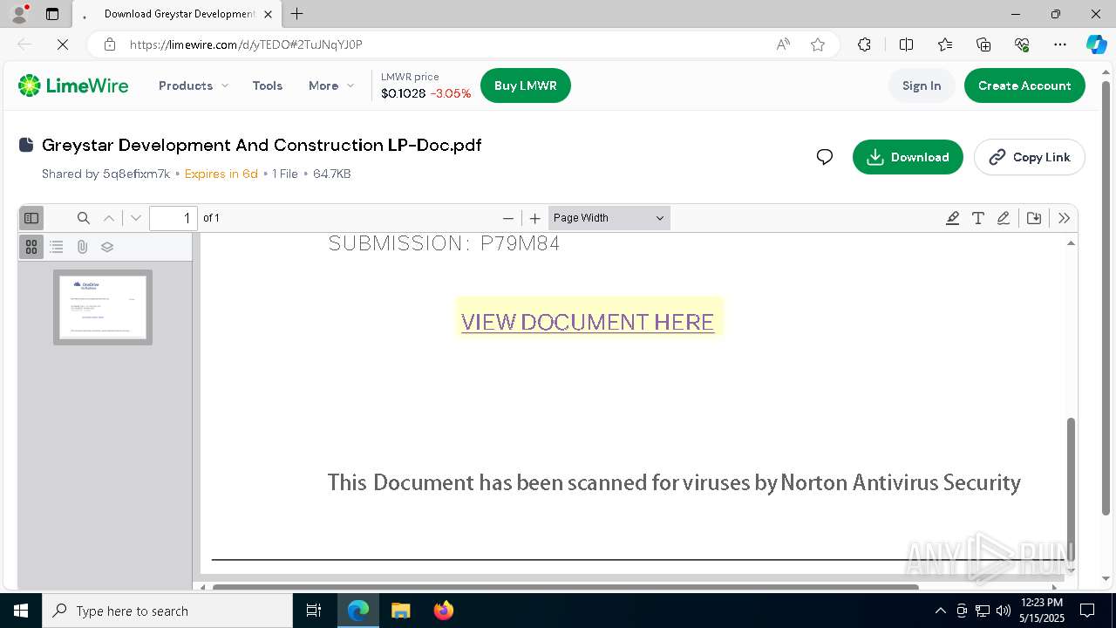The width and height of the screenshot is (1116, 628).
Task: Expand the More menu
Action: [x=331, y=85]
